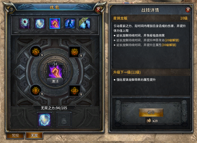This screenshot has width=197, height=143.
Task: Select the female silhouette skill icon
Action: pos(70,23)
